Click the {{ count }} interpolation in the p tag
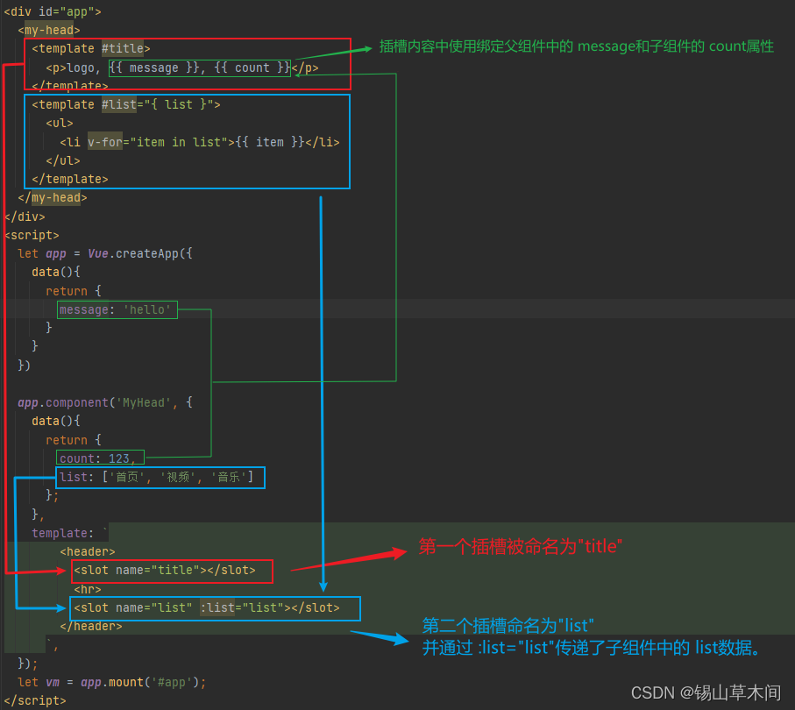795x710 pixels. [252, 67]
